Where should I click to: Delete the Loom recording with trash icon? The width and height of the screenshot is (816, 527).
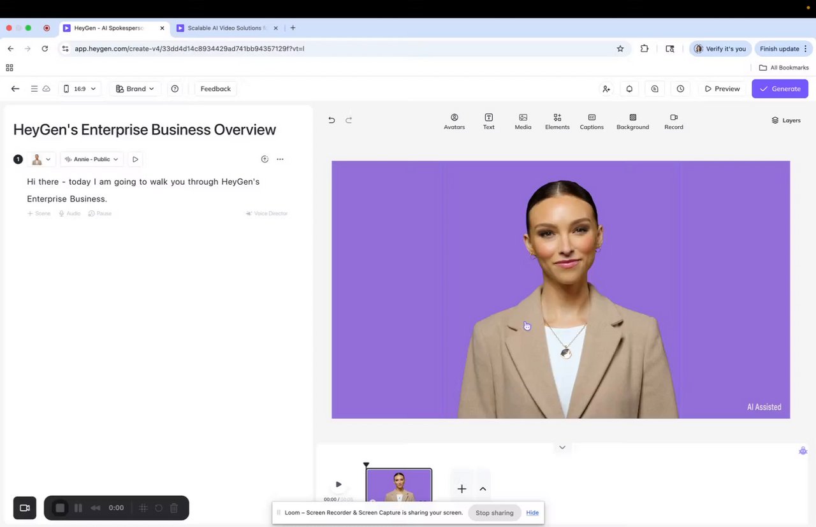[x=174, y=508]
